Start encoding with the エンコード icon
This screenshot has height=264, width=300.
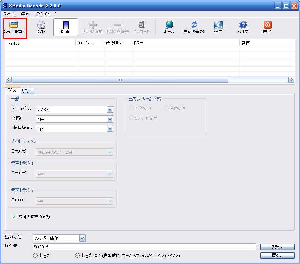[x=142, y=25]
